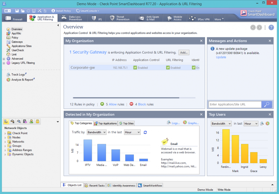279x194 pixels.
Task: Click the horizontal scrollbar in My Organization
Action: 126,98
